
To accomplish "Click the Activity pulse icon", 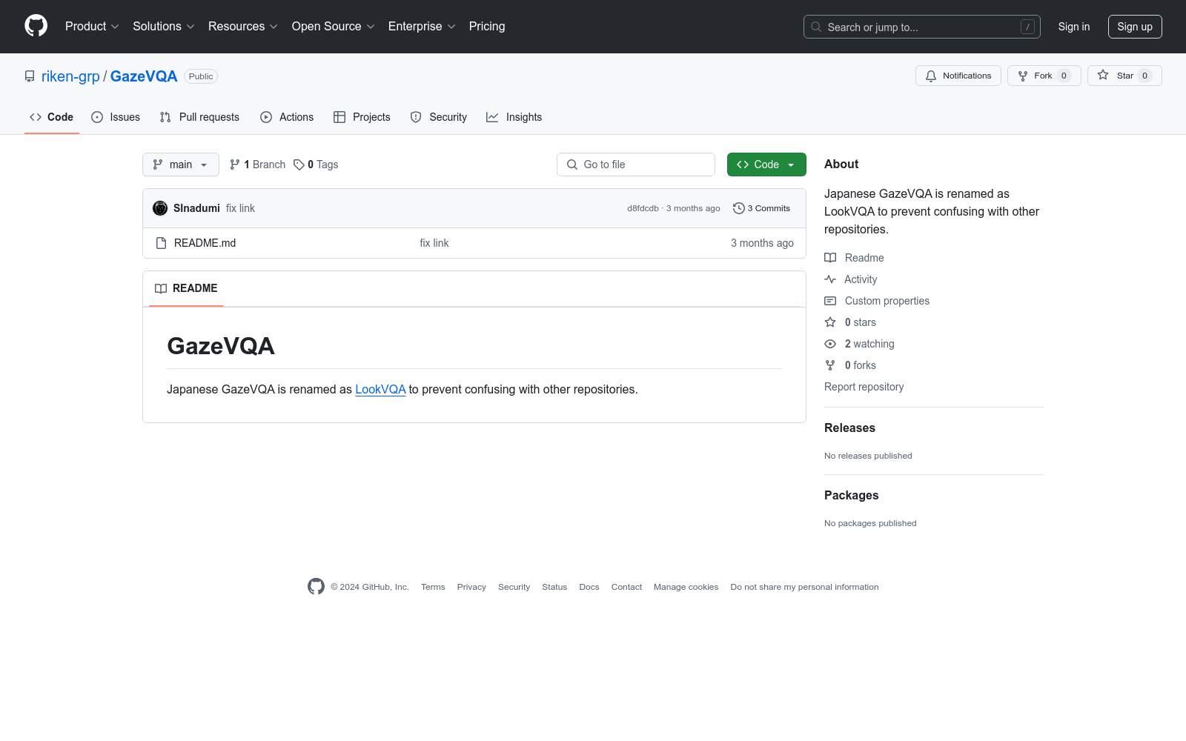I will click(830, 279).
